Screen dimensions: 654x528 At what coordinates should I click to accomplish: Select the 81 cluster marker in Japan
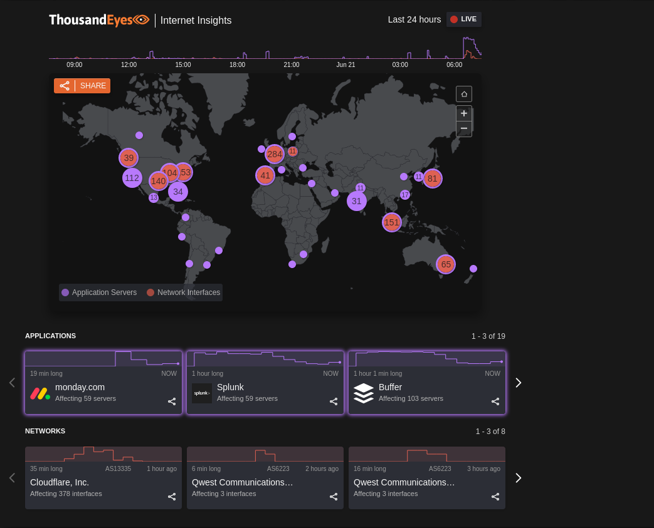pos(433,179)
